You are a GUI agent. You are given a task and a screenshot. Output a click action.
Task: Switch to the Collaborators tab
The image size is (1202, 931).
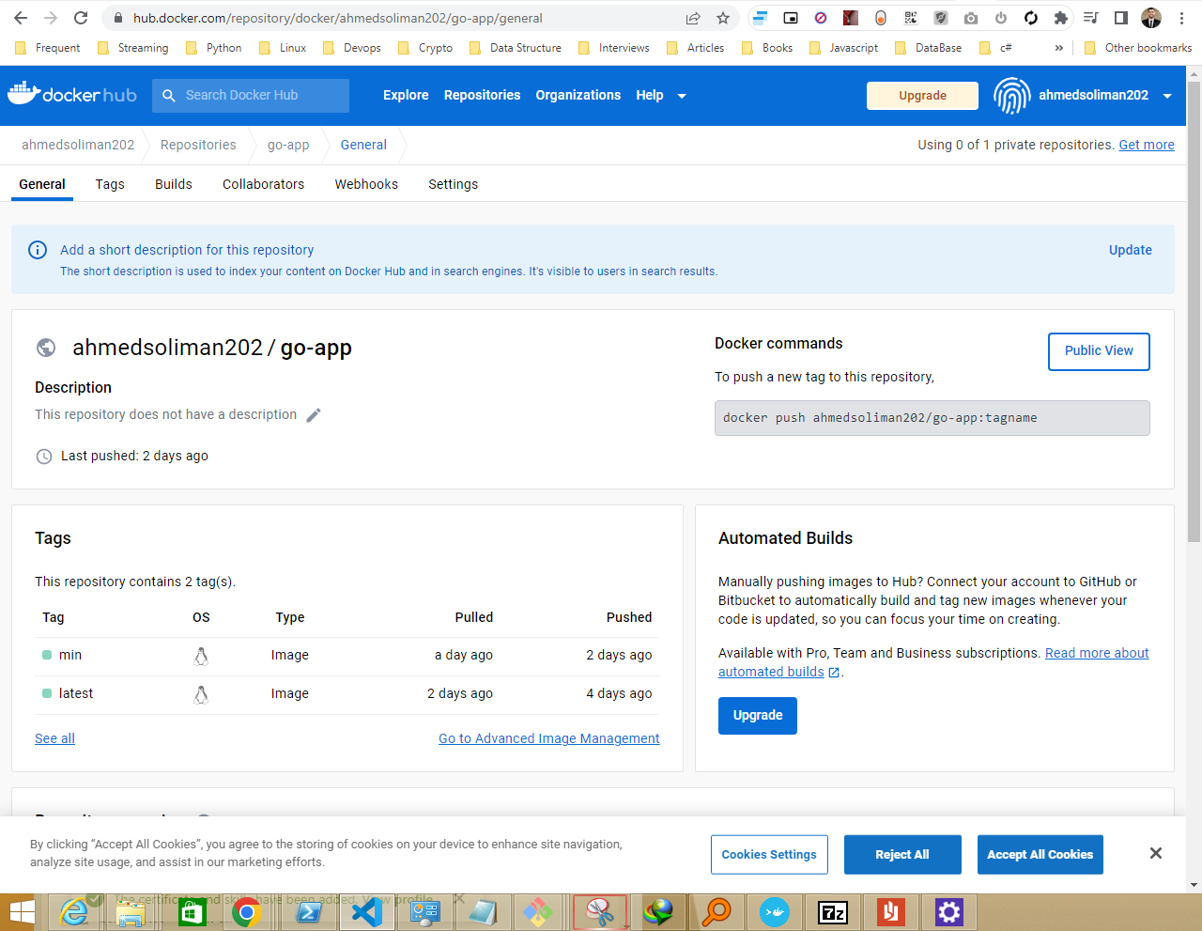pos(264,184)
